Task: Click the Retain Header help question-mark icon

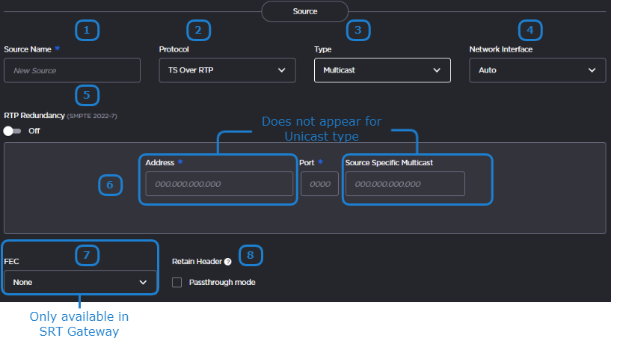Action: 227,262
